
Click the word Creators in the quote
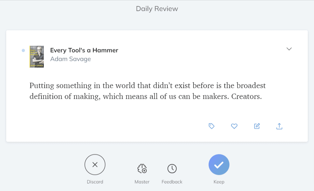coord(247,96)
